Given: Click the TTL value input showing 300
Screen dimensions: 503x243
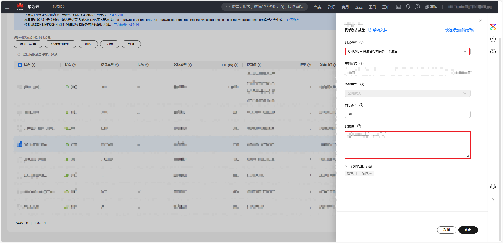Looking at the screenshot, I should (x=407, y=114).
